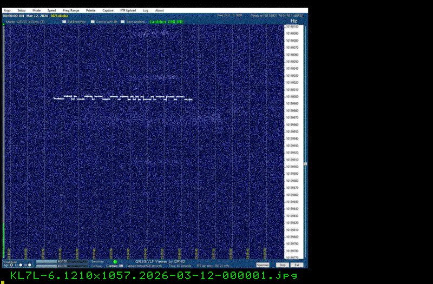The height and width of the screenshot is (284, 433).
Task: Select the Hi visual gain radio button
Action: pos(30,265)
